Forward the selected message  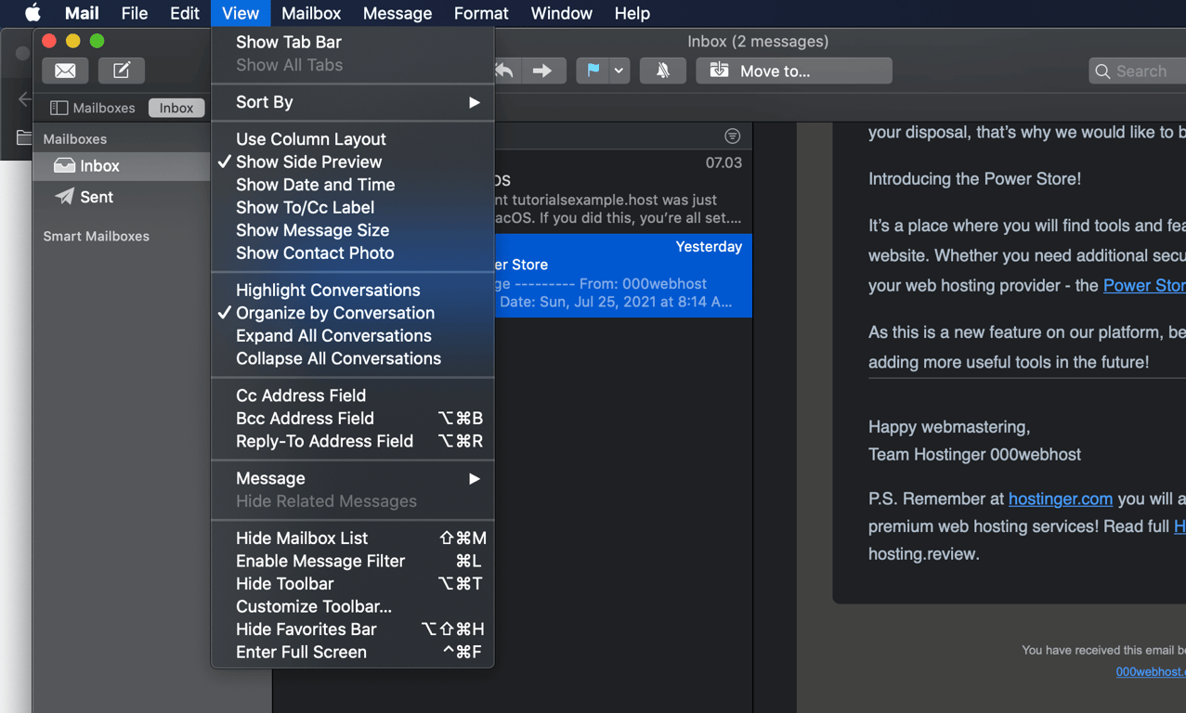(544, 71)
